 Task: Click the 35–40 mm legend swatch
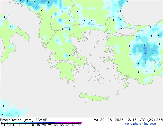64,123
